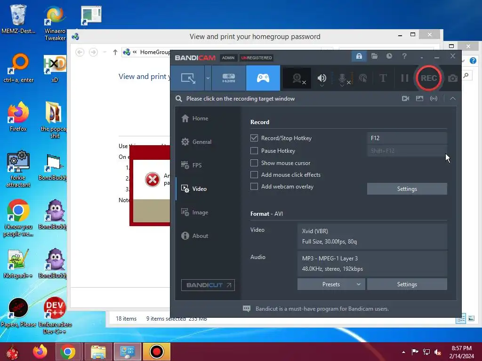Click the broadcast signal icon in target bar
Screen dimensions: 482x361
tap(434, 99)
